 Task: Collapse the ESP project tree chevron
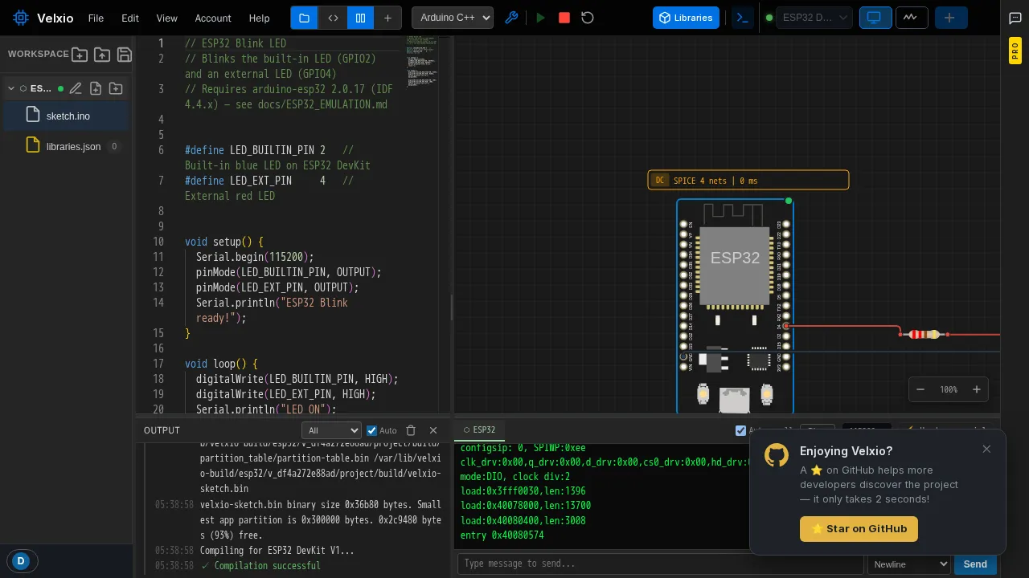point(11,88)
